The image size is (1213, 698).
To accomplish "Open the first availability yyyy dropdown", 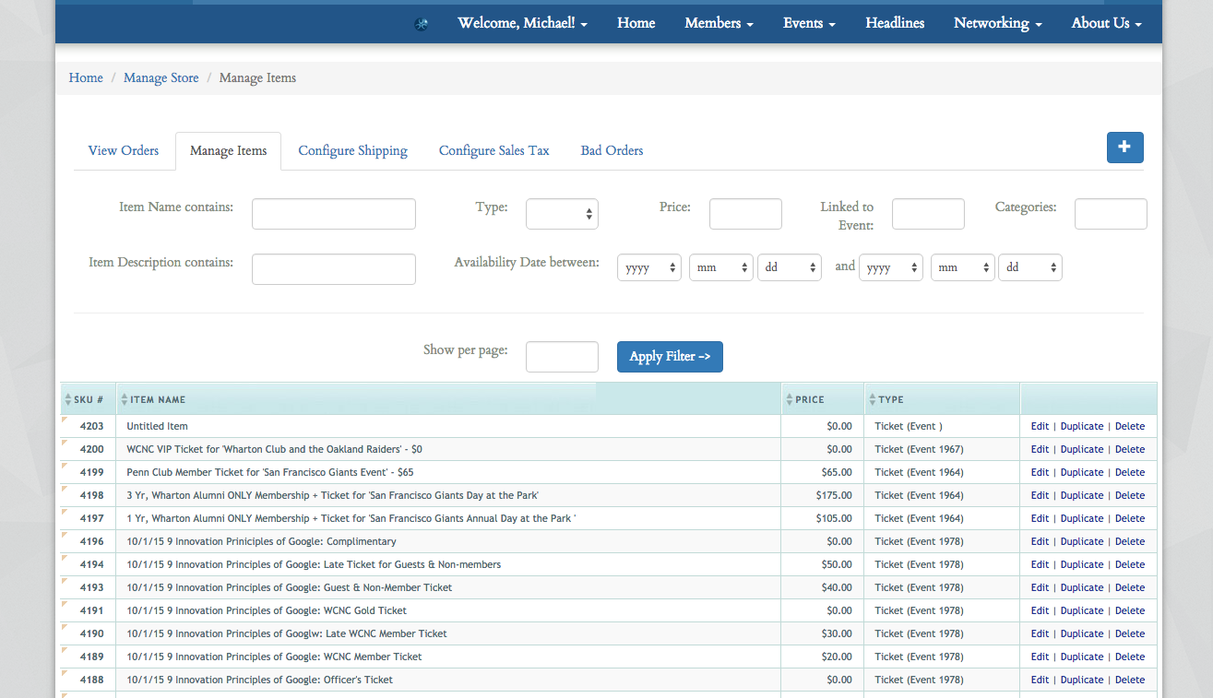I will (x=649, y=267).
